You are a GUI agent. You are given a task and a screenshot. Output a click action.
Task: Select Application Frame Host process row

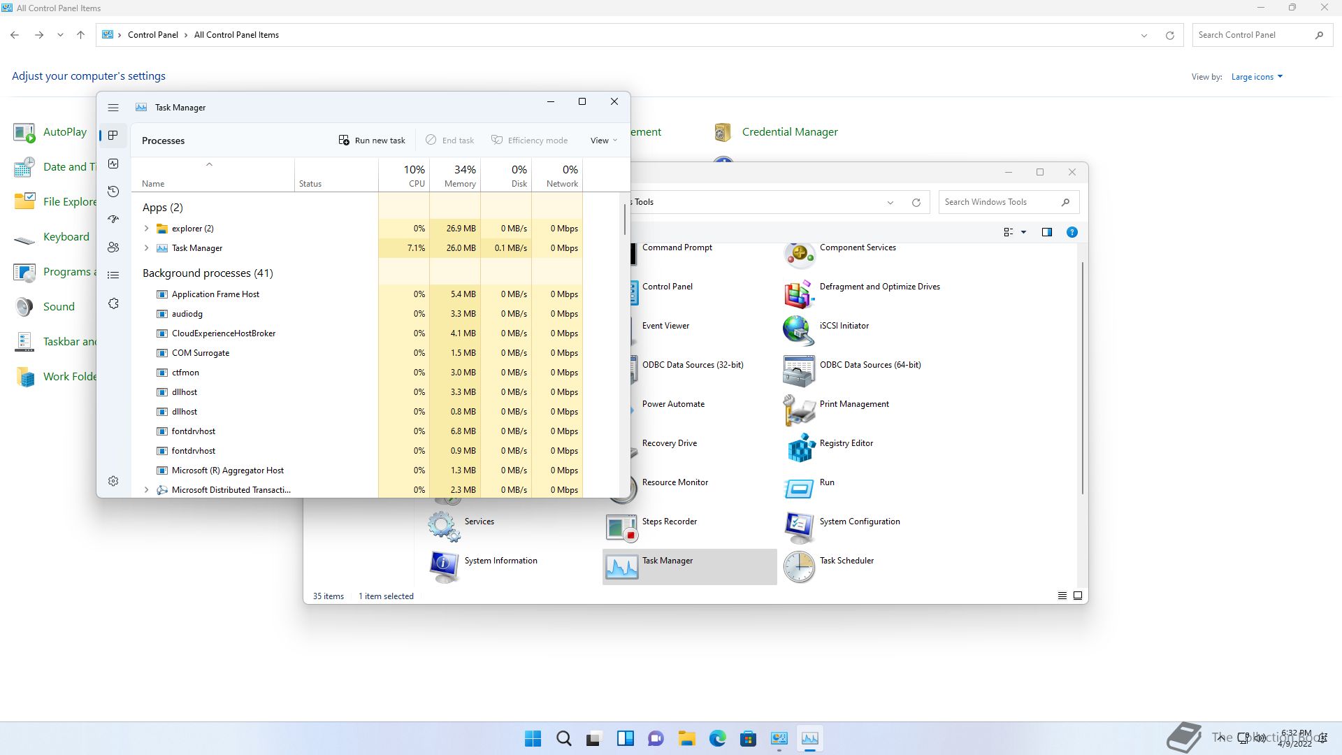[x=356, y=294]
